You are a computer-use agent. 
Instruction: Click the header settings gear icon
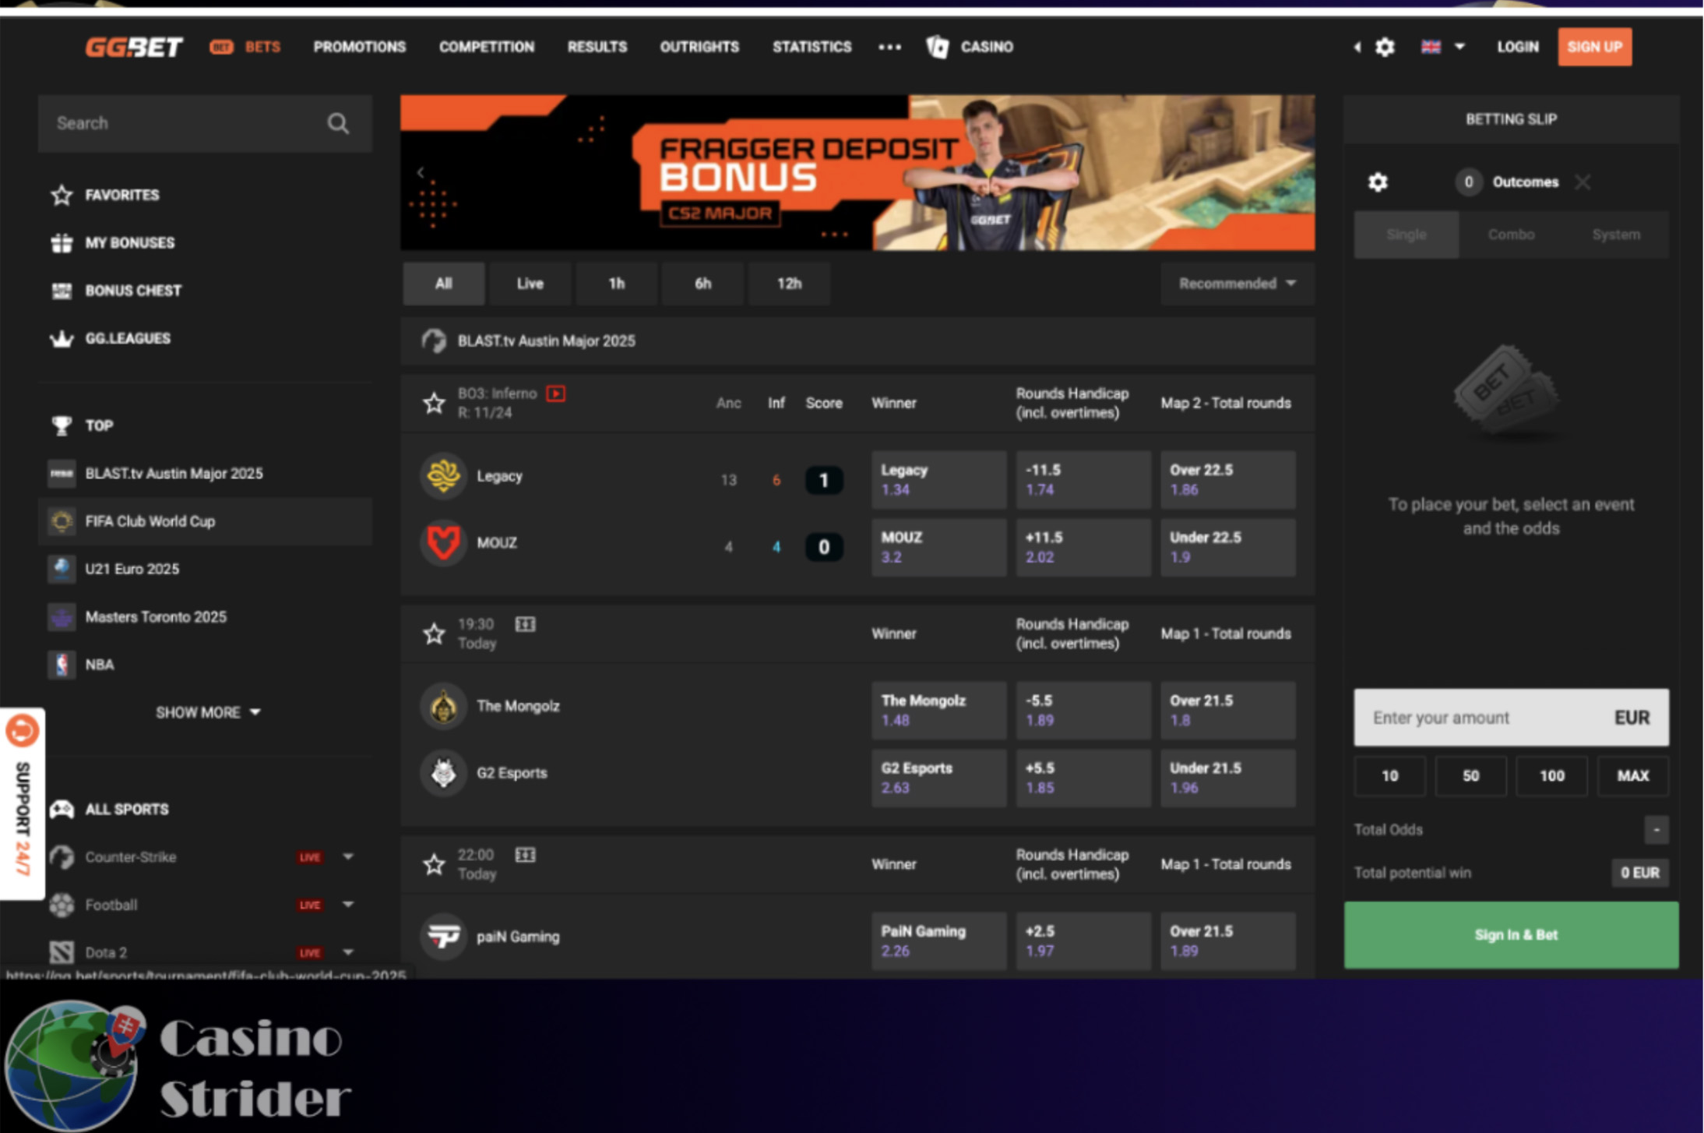[x=1385, y=48]
